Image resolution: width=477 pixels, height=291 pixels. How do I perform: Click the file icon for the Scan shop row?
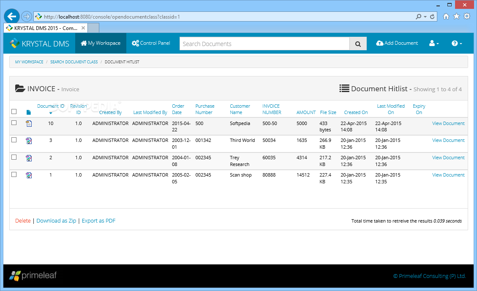point(29,175)
